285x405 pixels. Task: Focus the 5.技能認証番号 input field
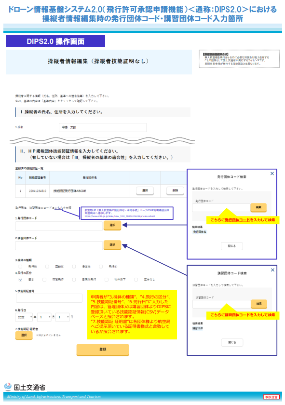point(49,298)
